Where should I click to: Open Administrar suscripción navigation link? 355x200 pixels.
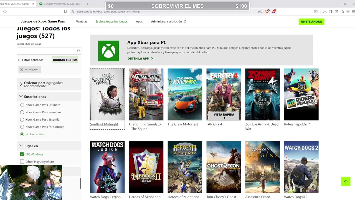coord(166,21)
